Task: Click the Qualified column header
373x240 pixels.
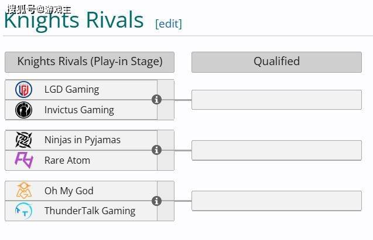Action: coord(276,62)
